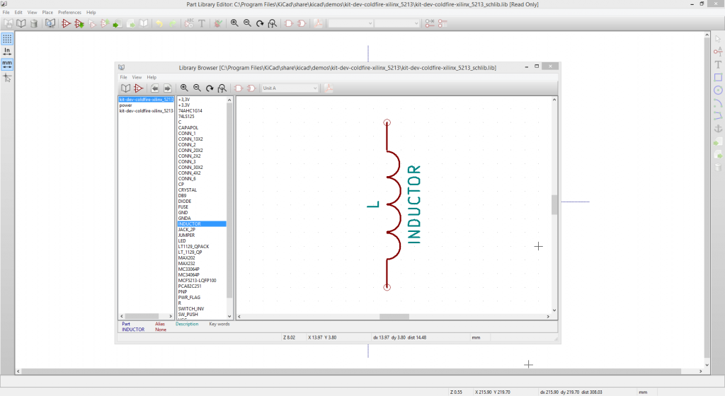Show previous part in Library Browser
The height and width of the screenshot is (396, 725).
pos(154,88)
